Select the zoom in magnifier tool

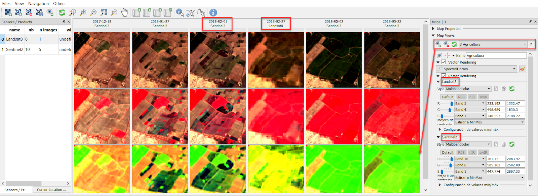coord(83,12)
